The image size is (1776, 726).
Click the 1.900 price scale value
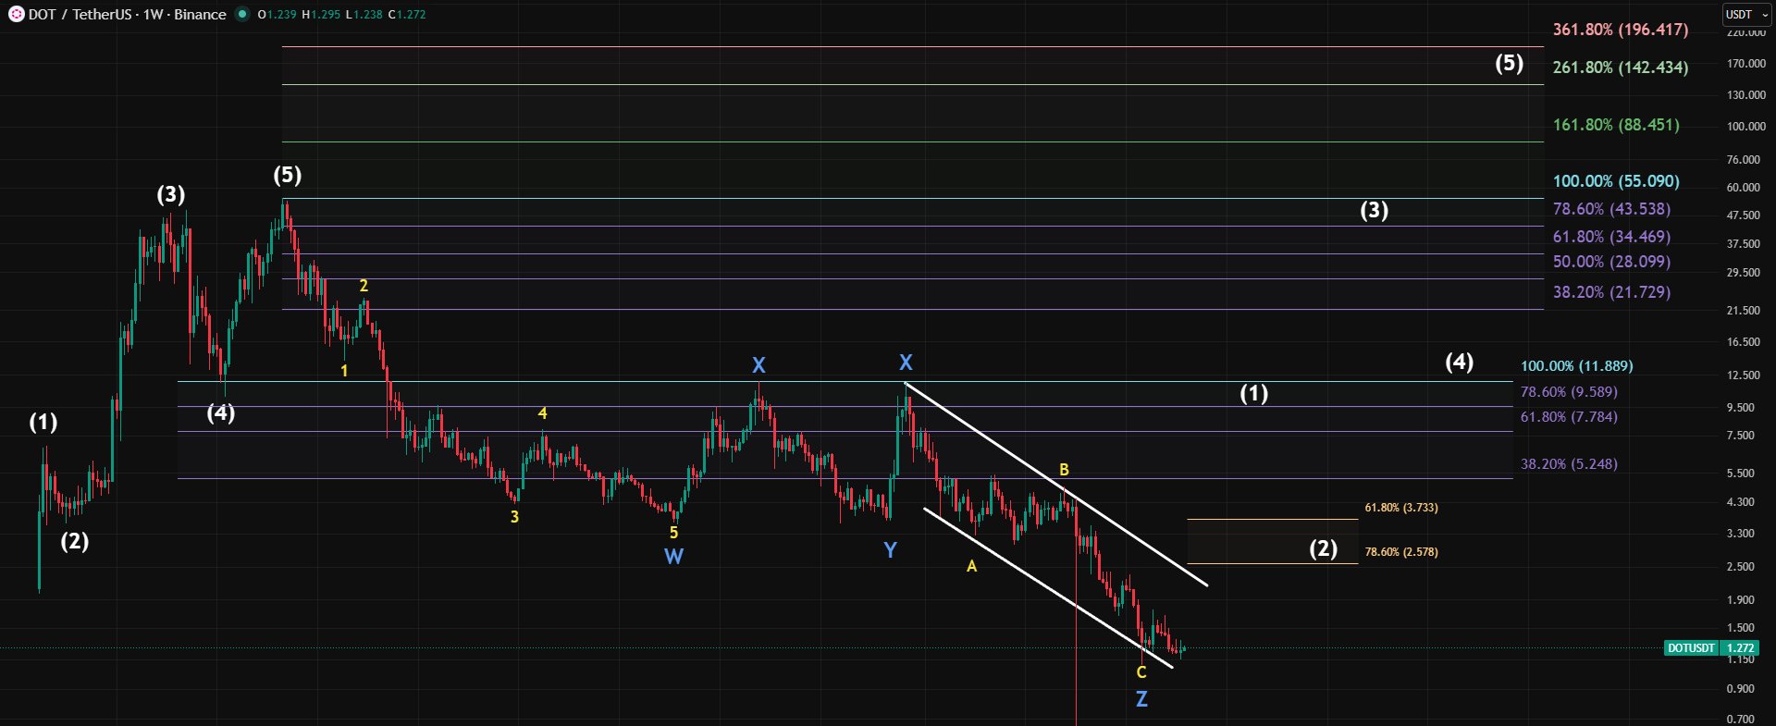1741,600
